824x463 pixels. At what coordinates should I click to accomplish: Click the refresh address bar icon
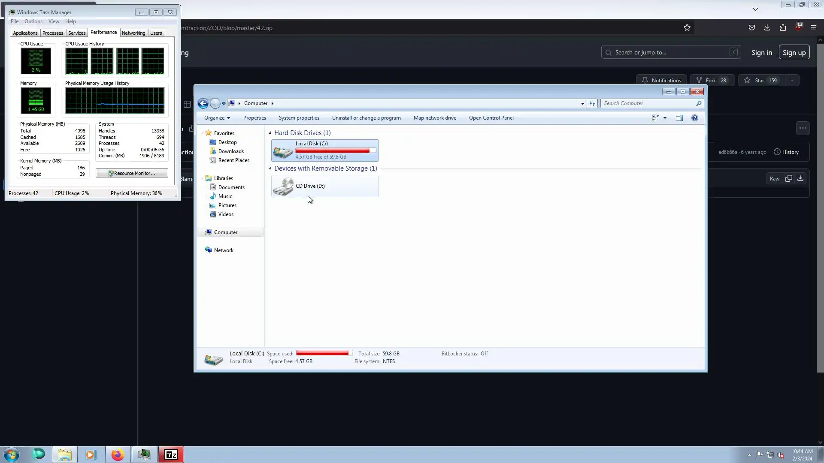[x=592, y=103]
